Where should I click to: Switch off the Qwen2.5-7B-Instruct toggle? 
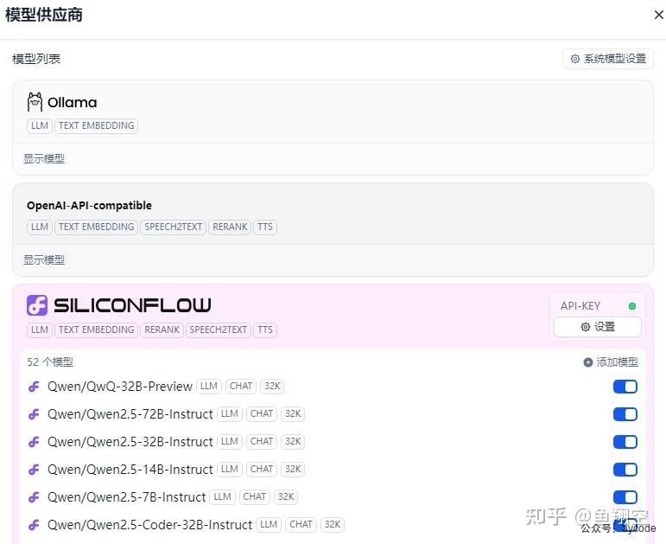tap(625, 497)
